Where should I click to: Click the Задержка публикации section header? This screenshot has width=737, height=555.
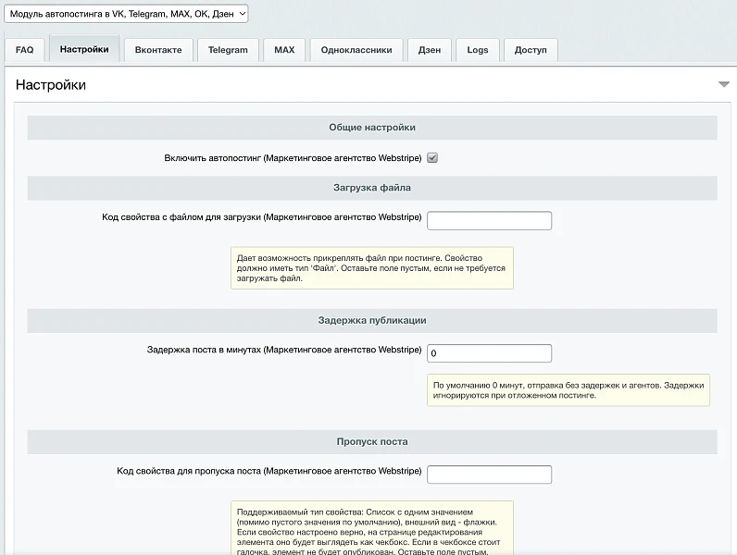click(372, 321)
